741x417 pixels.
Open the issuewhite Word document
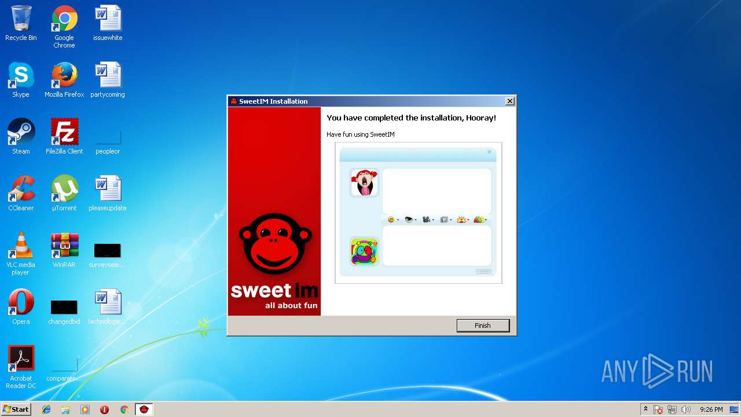point(108,23)
